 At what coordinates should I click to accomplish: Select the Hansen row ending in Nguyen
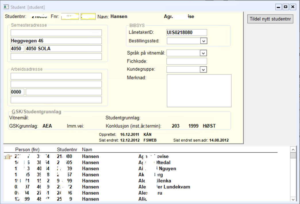coord(141,169)
